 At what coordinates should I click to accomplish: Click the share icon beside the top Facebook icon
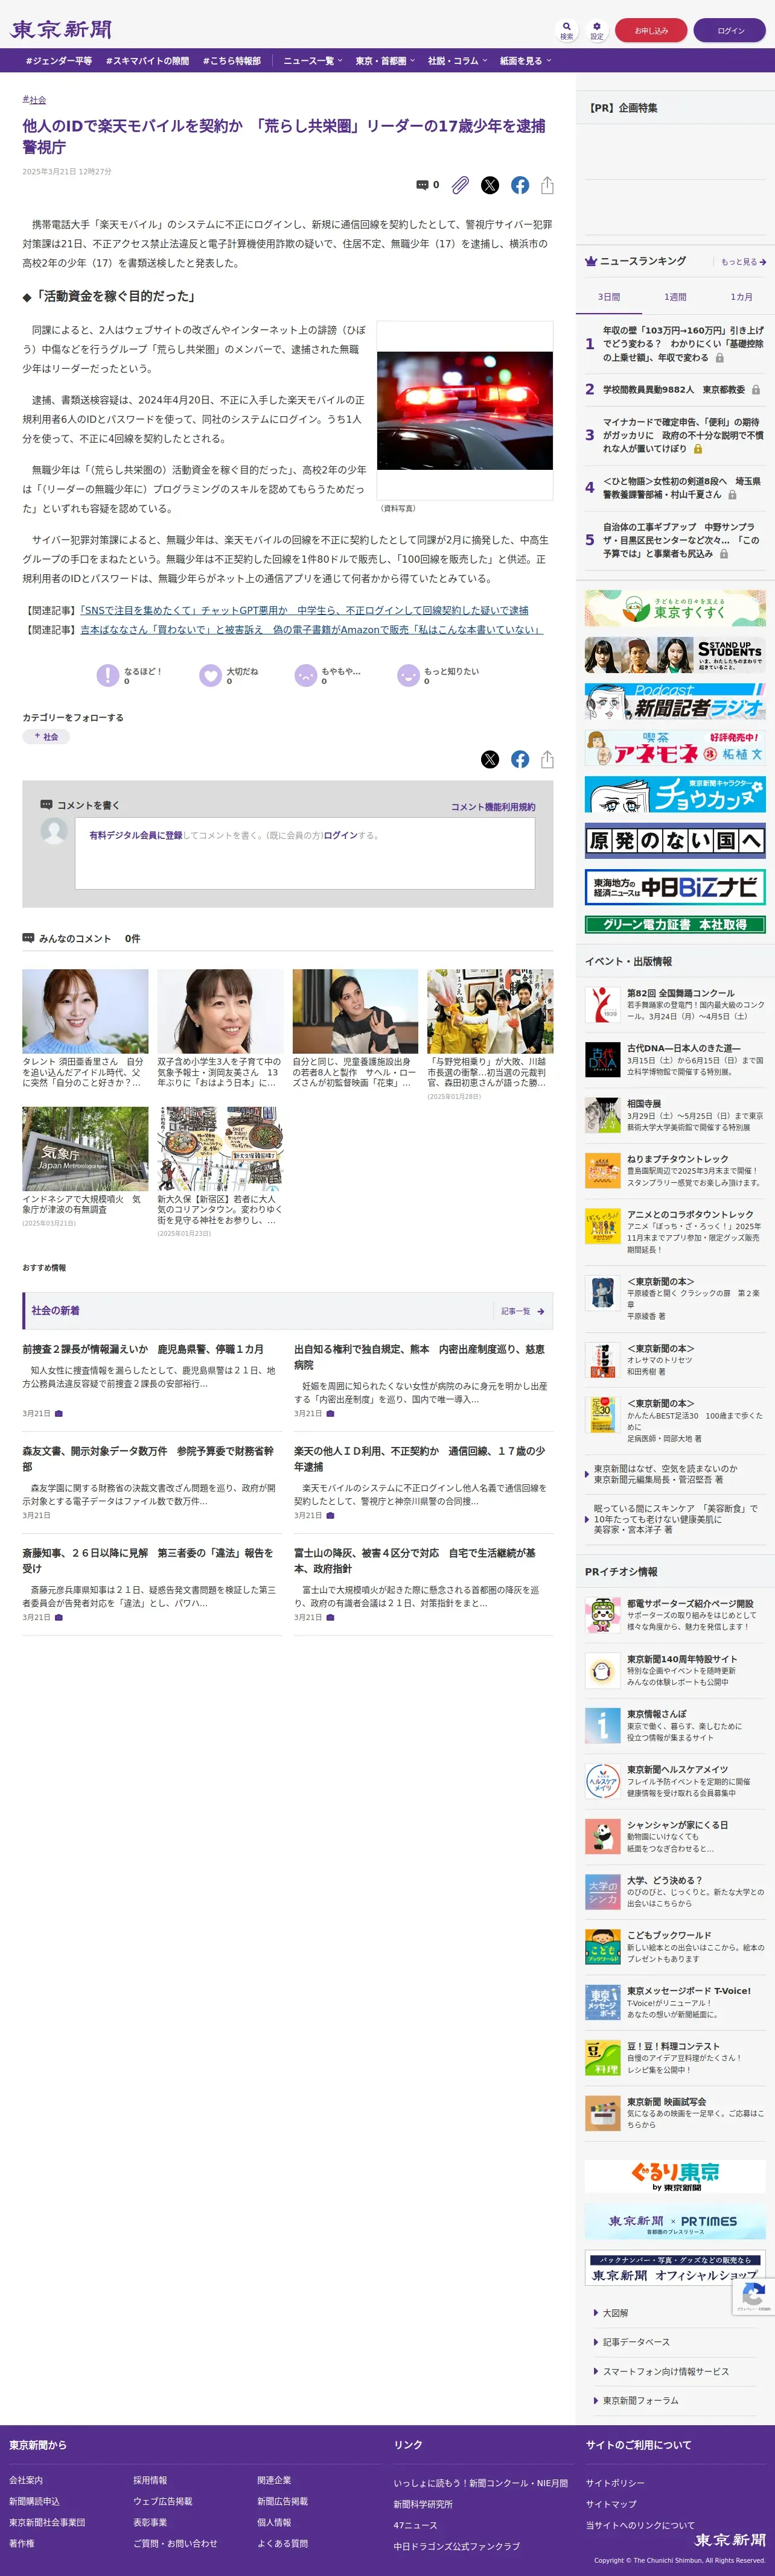(547, 185)
